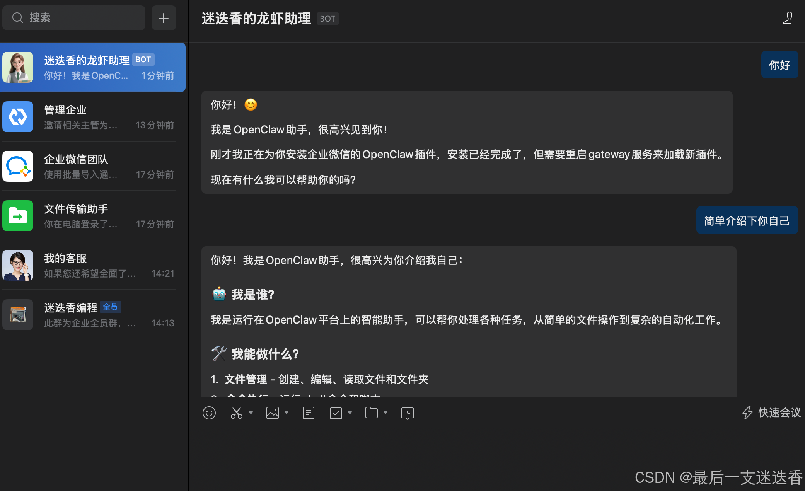Click the schedule/todo calendar icon
Screen dimensions: 805x491
336,413
